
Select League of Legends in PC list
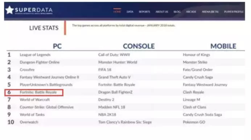coord(35,55)
